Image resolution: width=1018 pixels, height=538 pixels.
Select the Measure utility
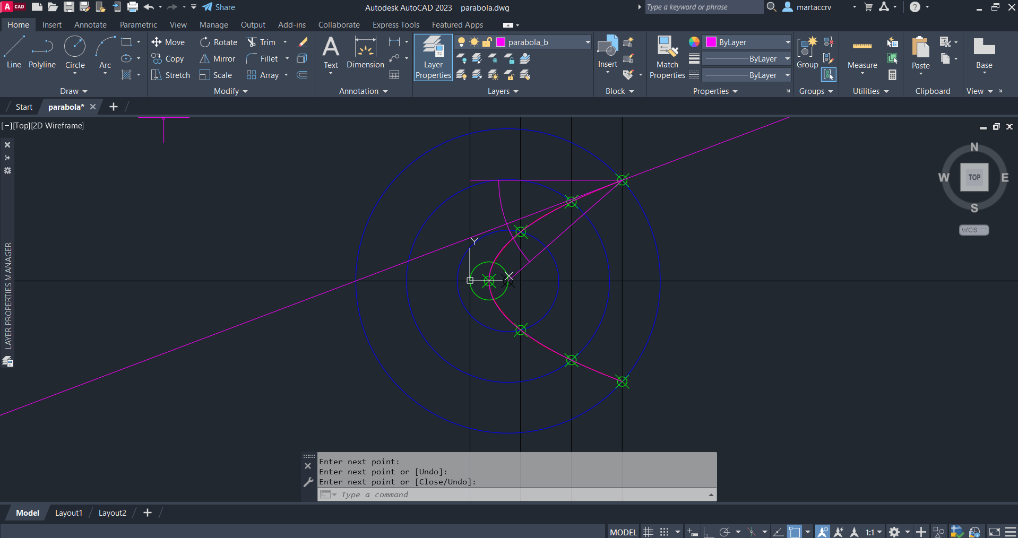[862, 52]
